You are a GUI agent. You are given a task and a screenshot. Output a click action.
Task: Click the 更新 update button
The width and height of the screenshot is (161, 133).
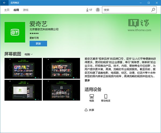click(x=38, y=44)
